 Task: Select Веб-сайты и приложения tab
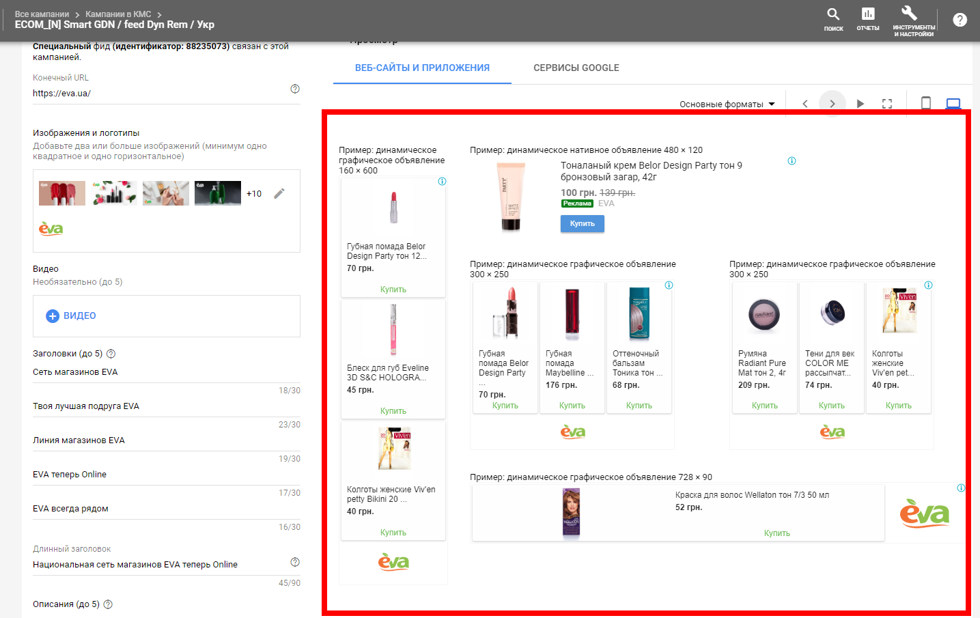pos(422,68)
